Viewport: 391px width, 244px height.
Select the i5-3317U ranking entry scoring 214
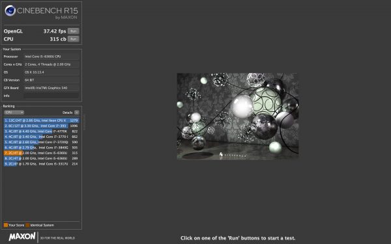pos(42,164)
